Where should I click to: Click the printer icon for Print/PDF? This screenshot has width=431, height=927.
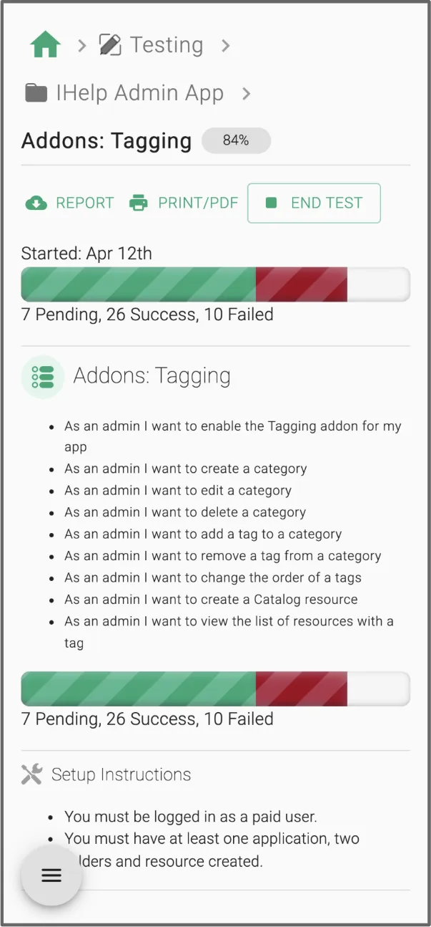(x=139, y=203)
